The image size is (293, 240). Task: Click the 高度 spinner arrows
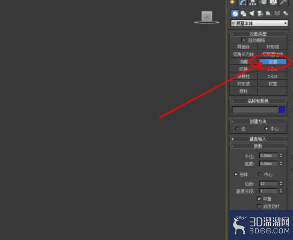[x=281, y=164]
